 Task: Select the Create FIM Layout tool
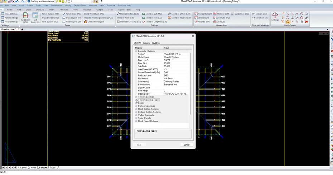coord(94,22)
